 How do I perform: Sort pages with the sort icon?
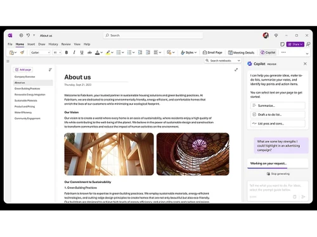(x=50, y=70)
